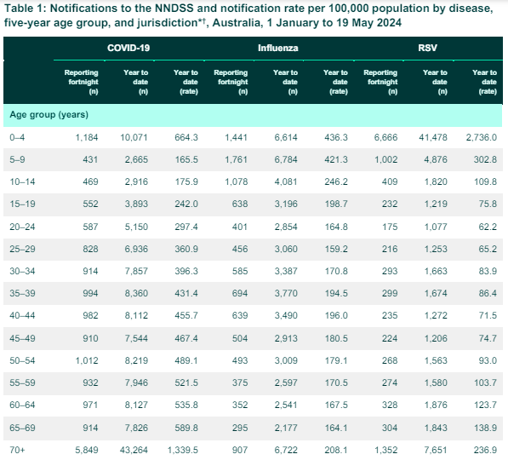Click the COVID-19 column group header
The width and height of the screenshot is (508, 460).
pyautogui.click(x=128, y=48)
